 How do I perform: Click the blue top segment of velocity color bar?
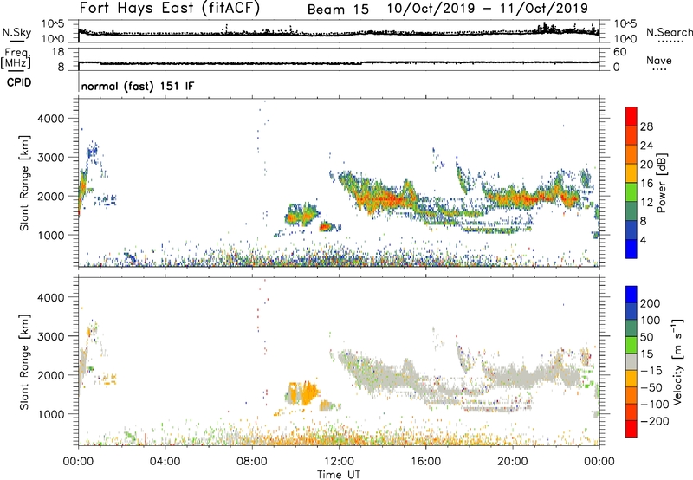[631, 295]
